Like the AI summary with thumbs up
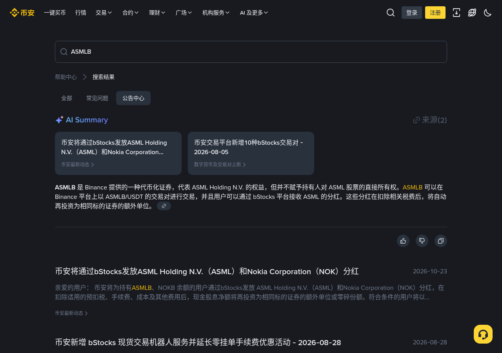The image size is (502, 353). point(403,241)
